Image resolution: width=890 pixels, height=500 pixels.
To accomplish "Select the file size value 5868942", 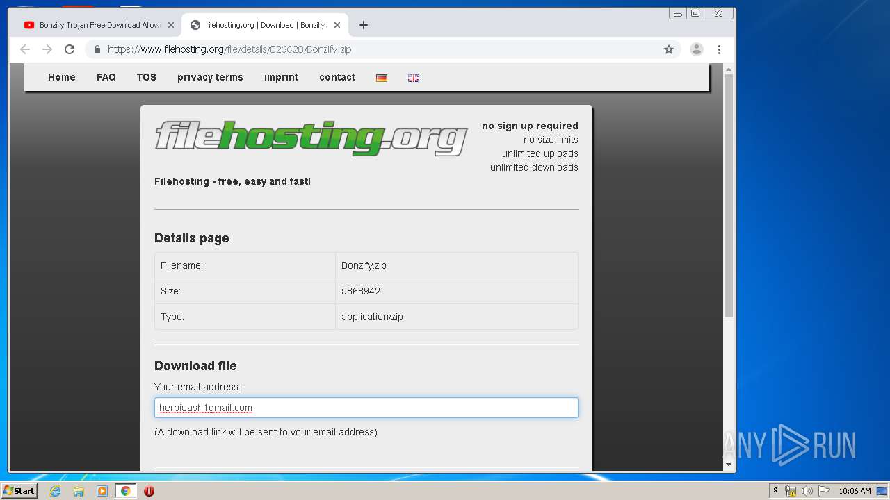I will click(361, 291).
